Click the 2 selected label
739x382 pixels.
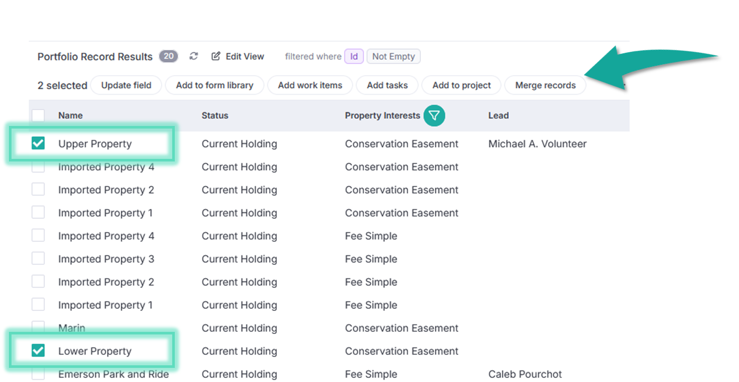62,86
